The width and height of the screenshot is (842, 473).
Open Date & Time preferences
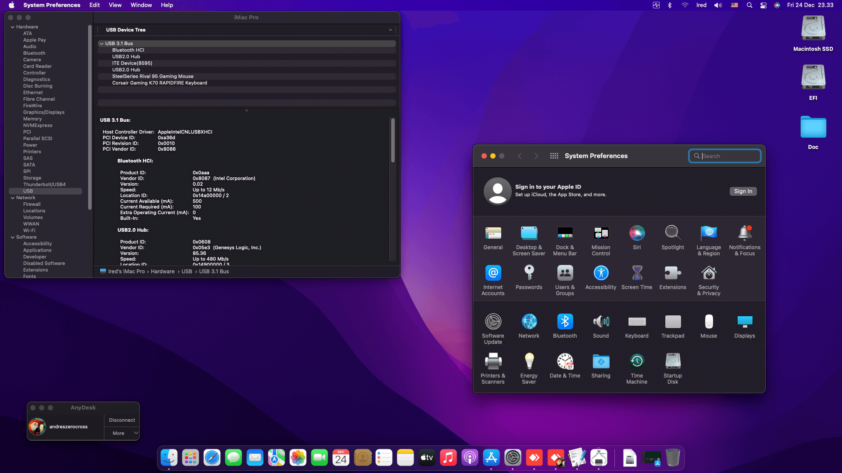tap(565, 366)
